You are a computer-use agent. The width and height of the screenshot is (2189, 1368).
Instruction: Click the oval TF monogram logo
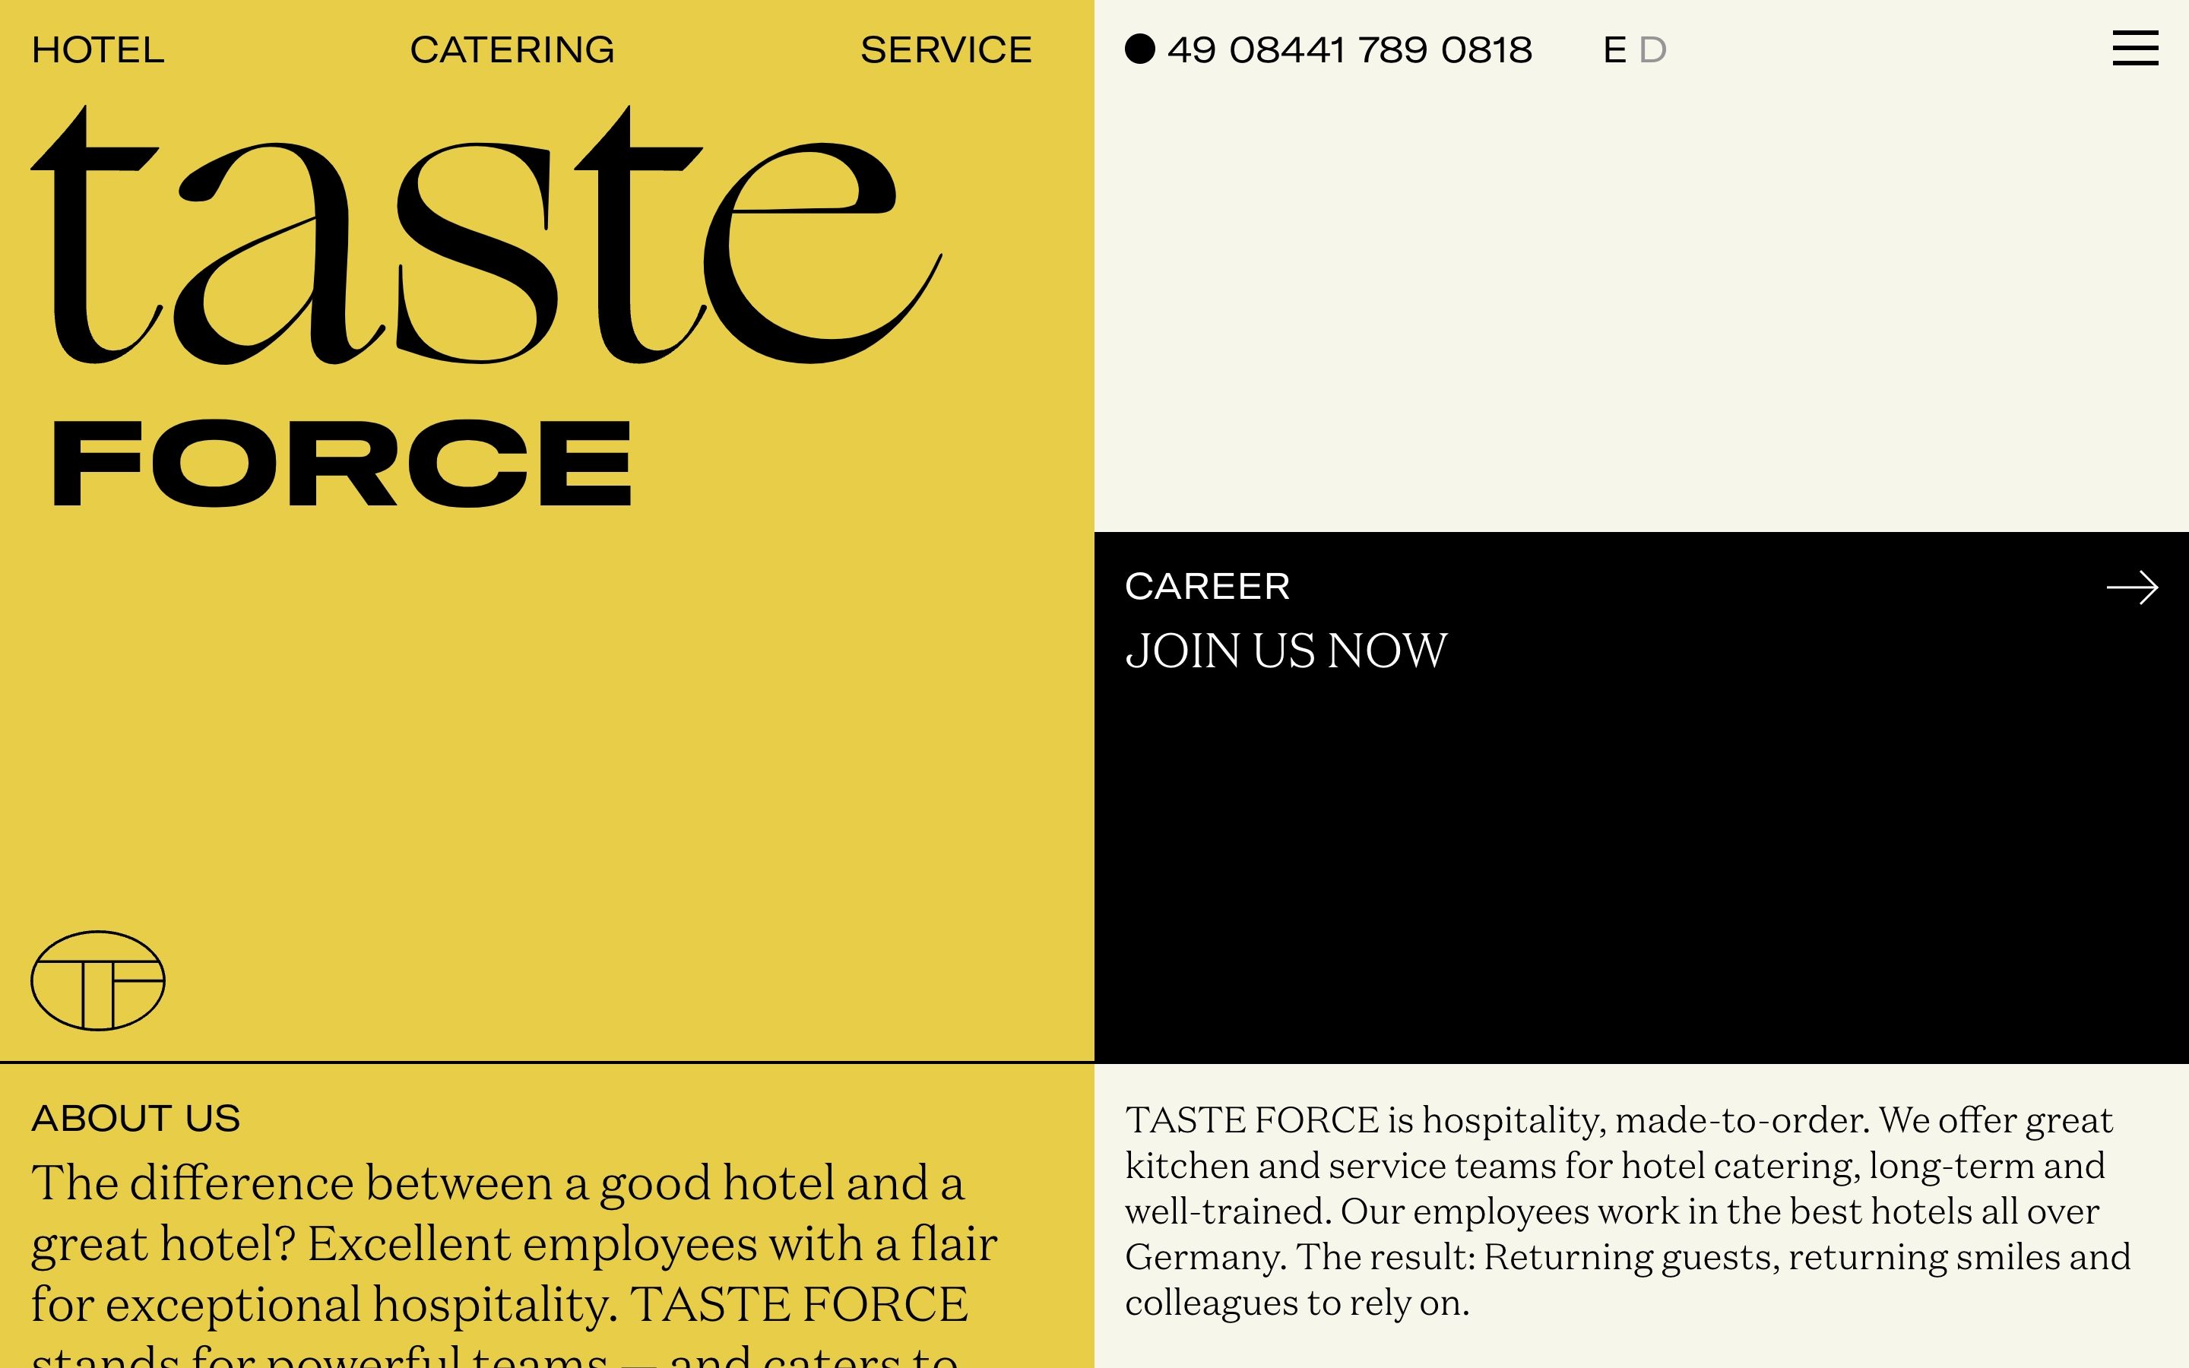pyautogui.click(x=98, y=980)
